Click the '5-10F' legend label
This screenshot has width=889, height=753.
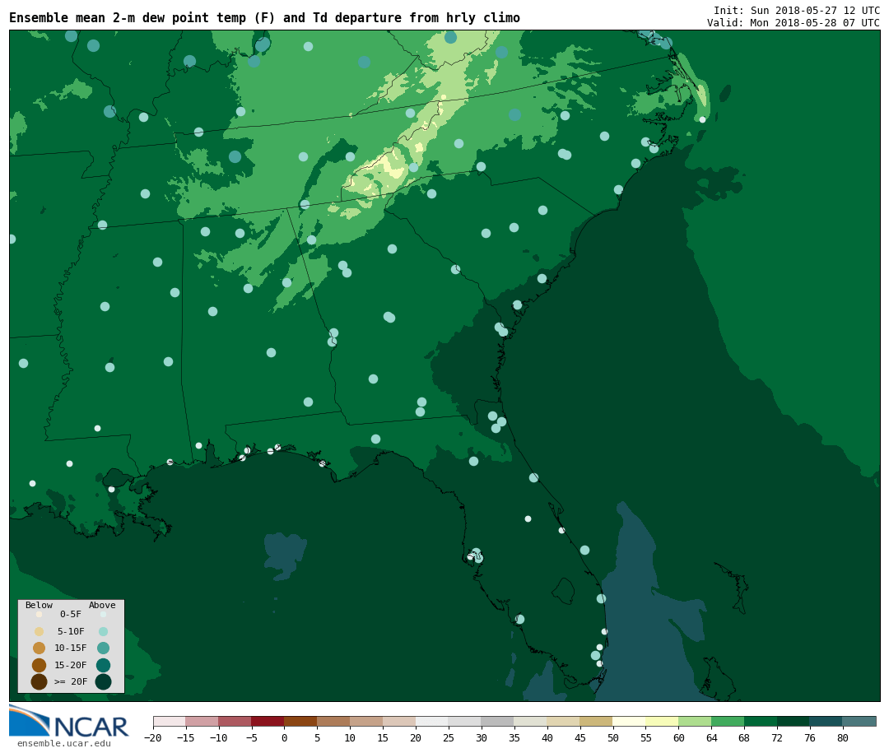point(71,631)
